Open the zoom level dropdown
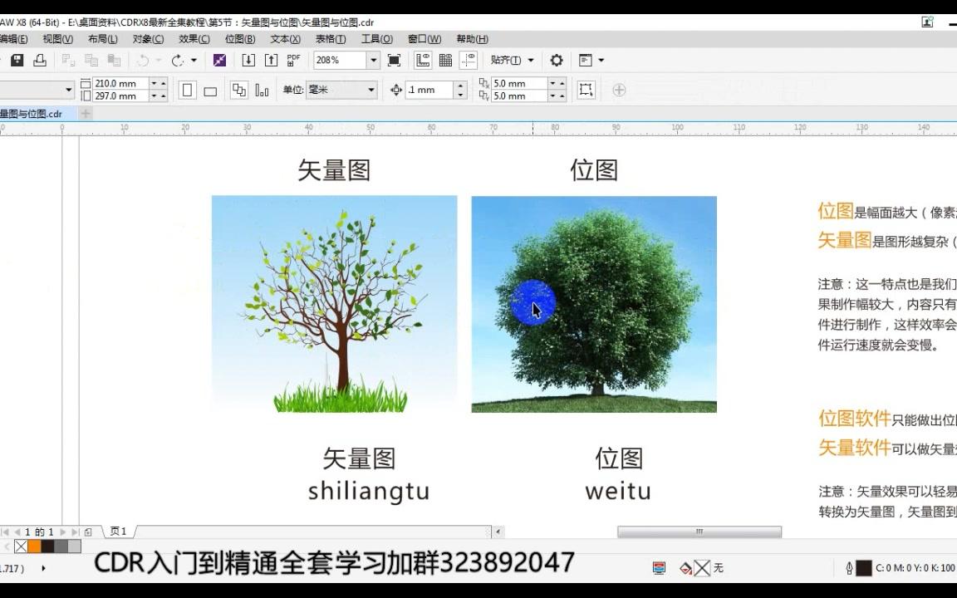 [372, 60]
